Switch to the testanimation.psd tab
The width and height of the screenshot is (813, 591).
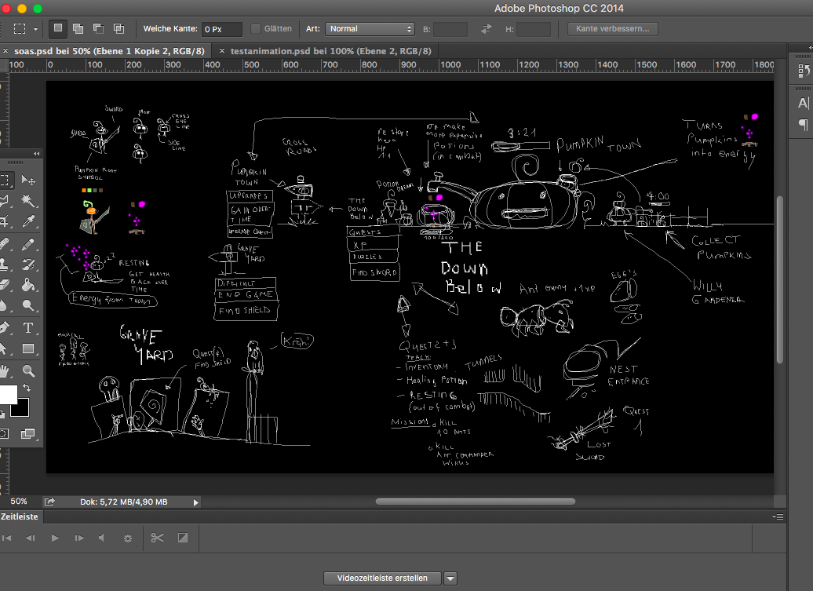(332, 50)
